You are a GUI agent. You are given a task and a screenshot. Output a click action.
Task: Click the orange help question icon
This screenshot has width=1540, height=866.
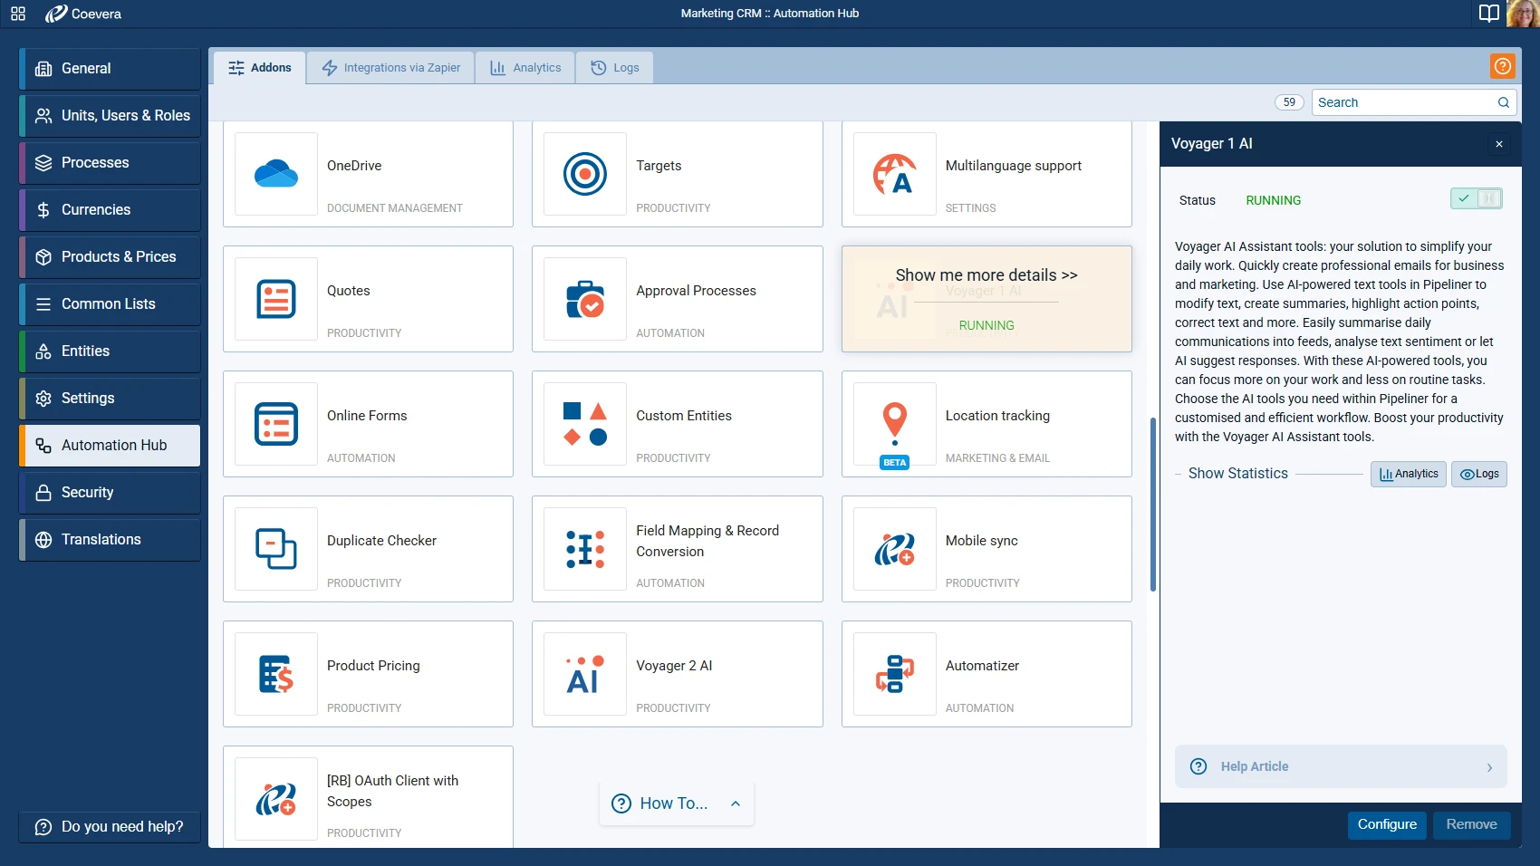[x=1502, y=66]
